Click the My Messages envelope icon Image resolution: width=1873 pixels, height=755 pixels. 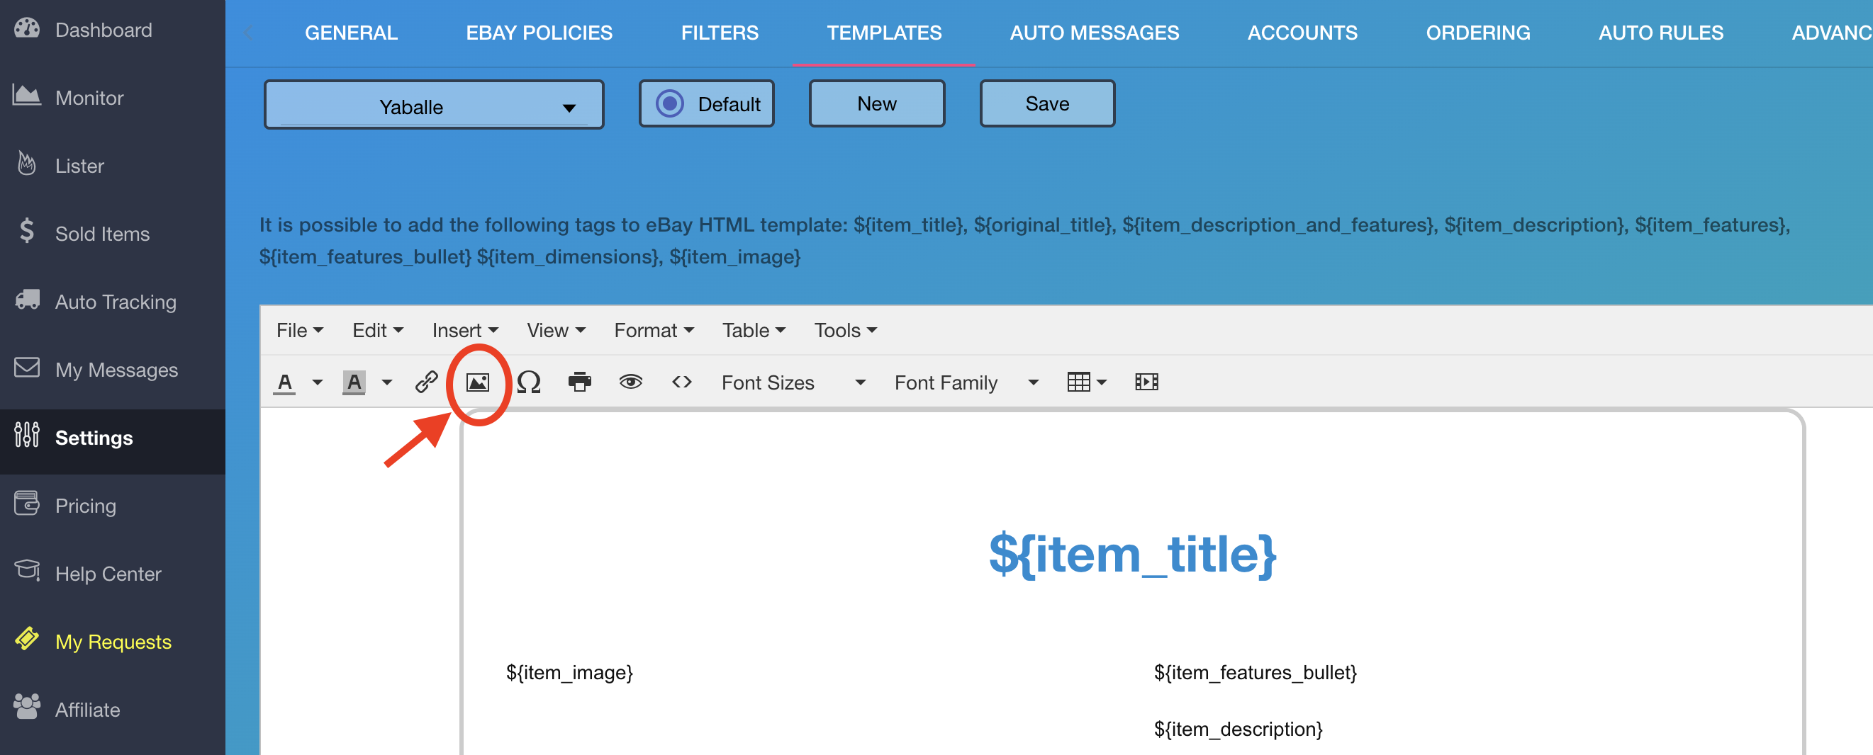pos(27,368)
